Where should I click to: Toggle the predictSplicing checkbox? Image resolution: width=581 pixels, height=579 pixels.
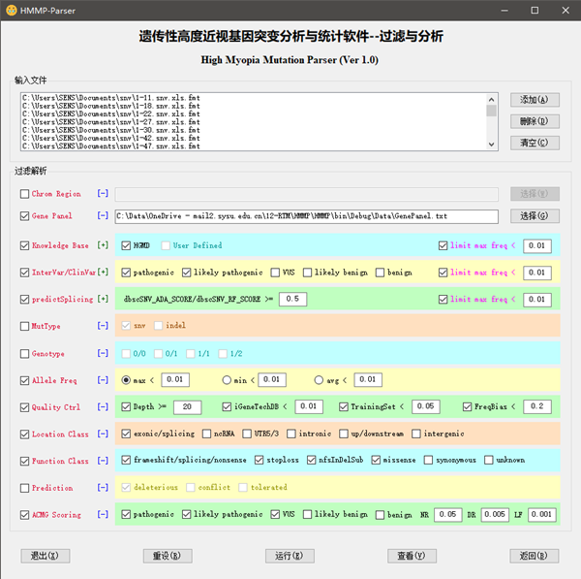tap(24, 299)
